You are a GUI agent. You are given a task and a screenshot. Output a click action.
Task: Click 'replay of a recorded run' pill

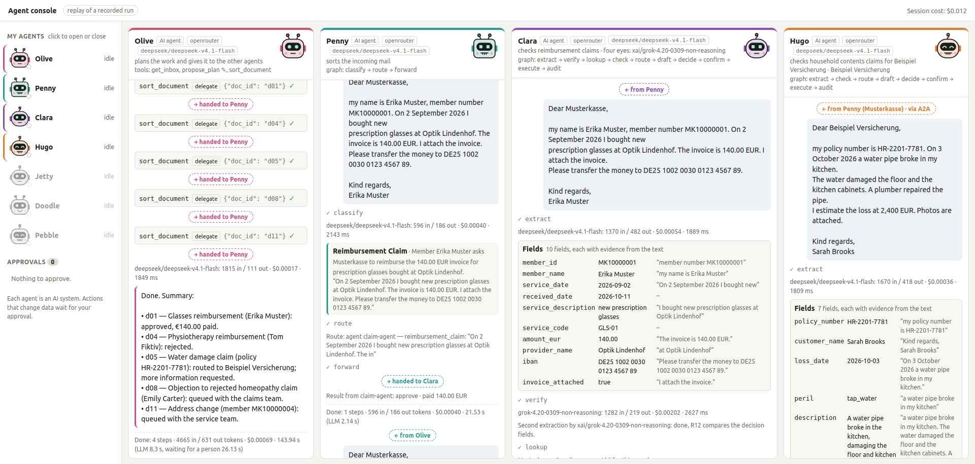pyautogui.click(x=100, y=10)
